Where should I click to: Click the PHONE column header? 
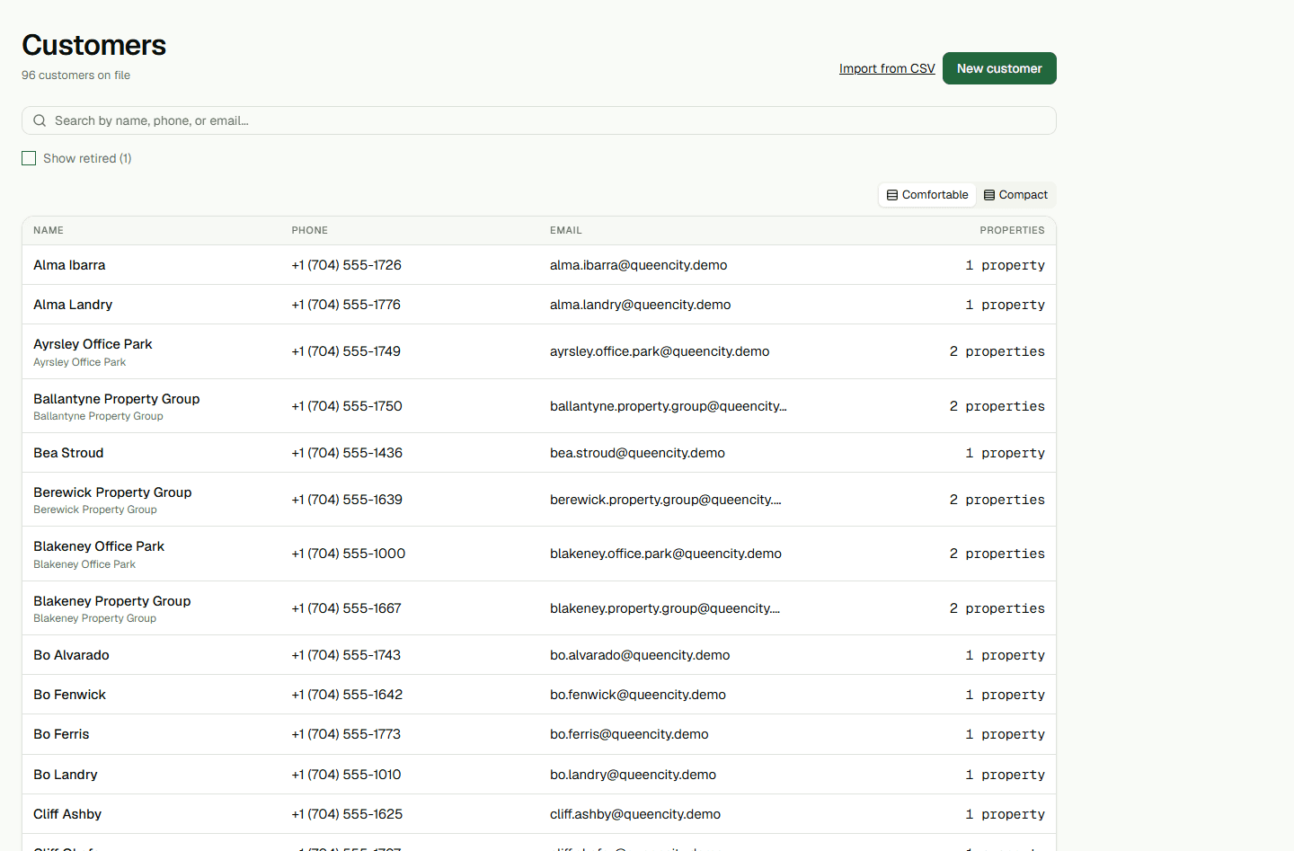(x=310, y=230)
